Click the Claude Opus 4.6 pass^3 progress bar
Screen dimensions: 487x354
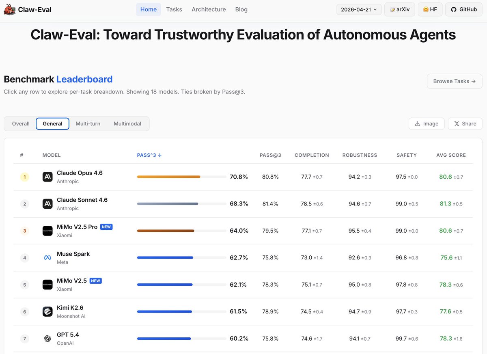tap(182, 177)
